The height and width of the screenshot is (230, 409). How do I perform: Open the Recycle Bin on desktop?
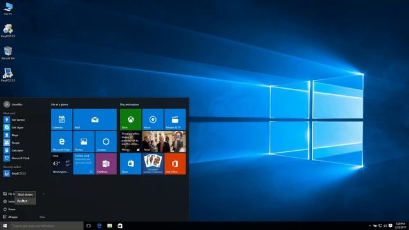click(x=8, y=53)
